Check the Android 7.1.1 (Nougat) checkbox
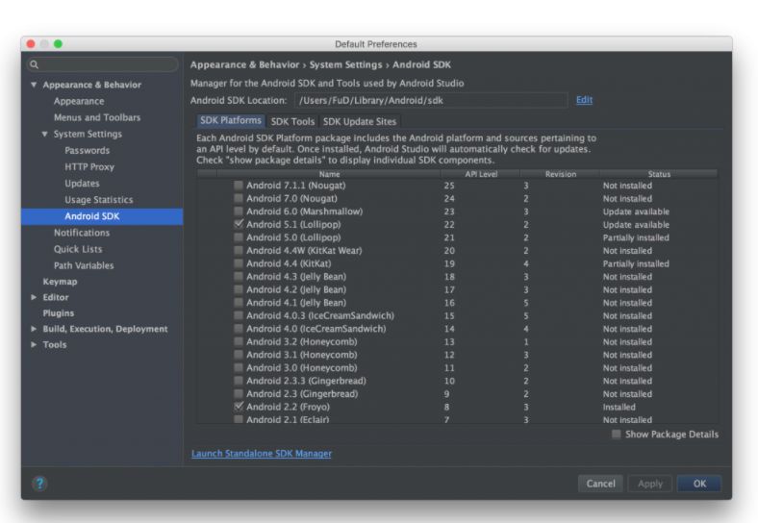The width and height of the screenshot is (758, 523). [239, 186]
